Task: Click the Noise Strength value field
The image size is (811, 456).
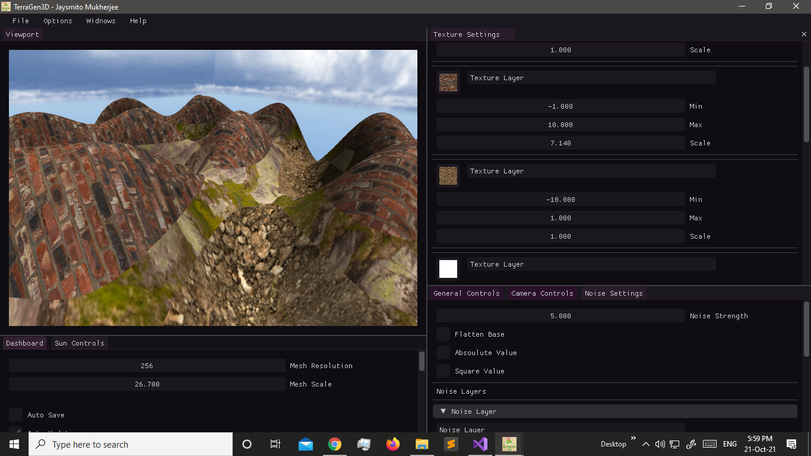Action: pos(560,316)
